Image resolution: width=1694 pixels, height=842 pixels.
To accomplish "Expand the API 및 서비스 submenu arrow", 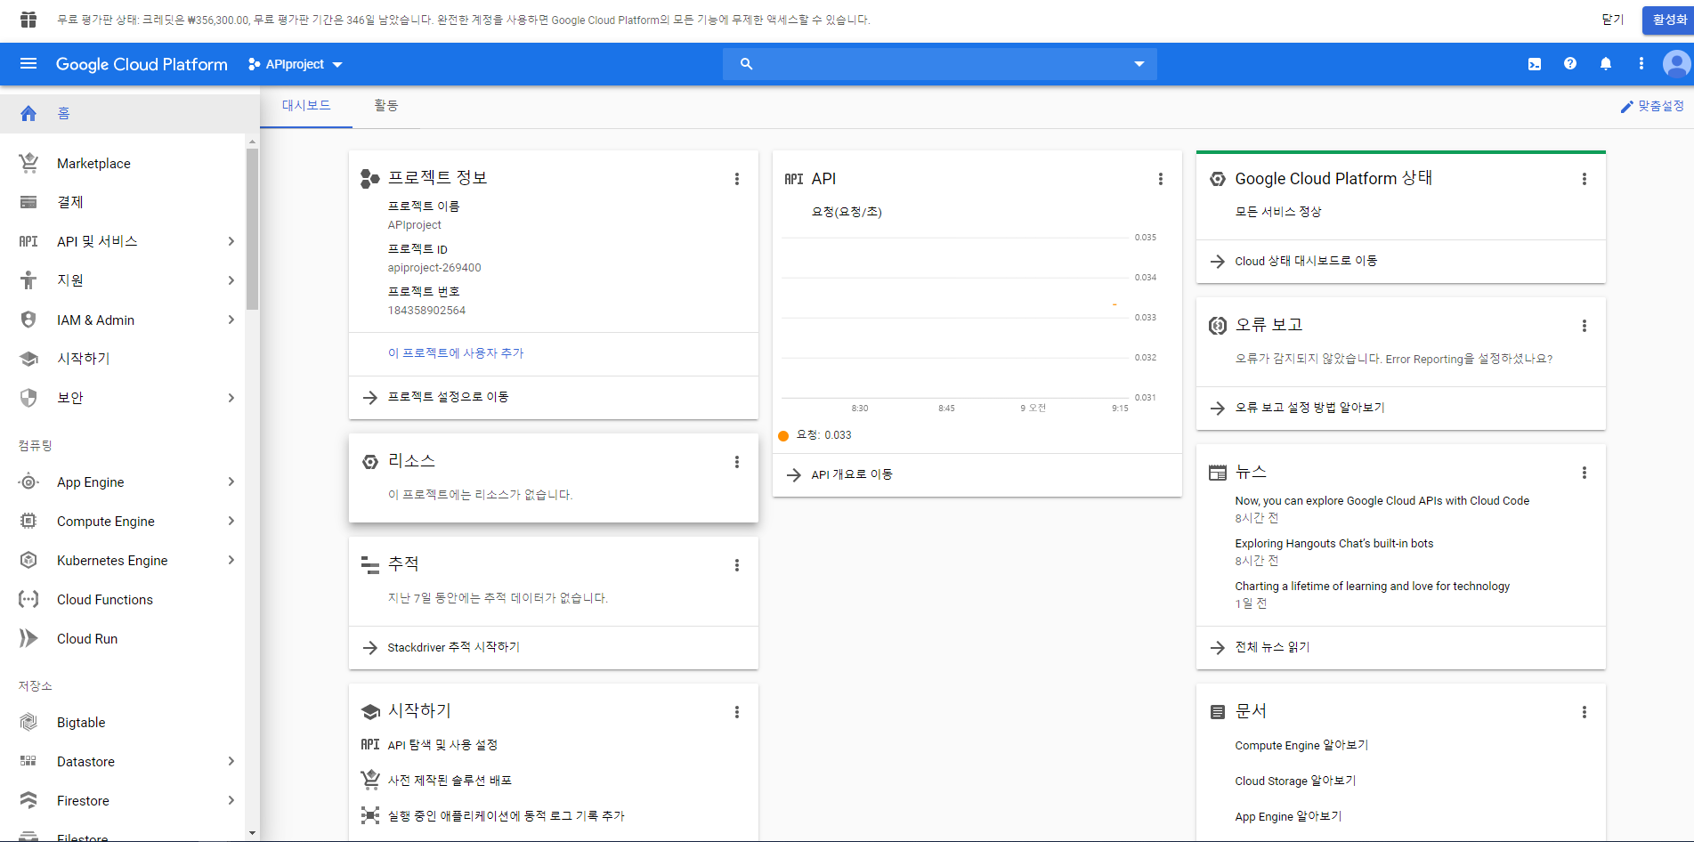I will pyautogui.click(x=231, y=241).
